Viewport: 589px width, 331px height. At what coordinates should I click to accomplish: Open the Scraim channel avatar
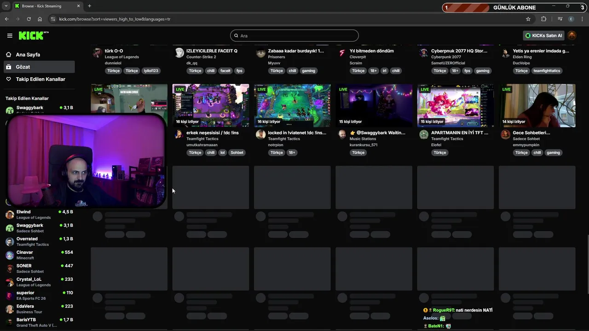342,52
